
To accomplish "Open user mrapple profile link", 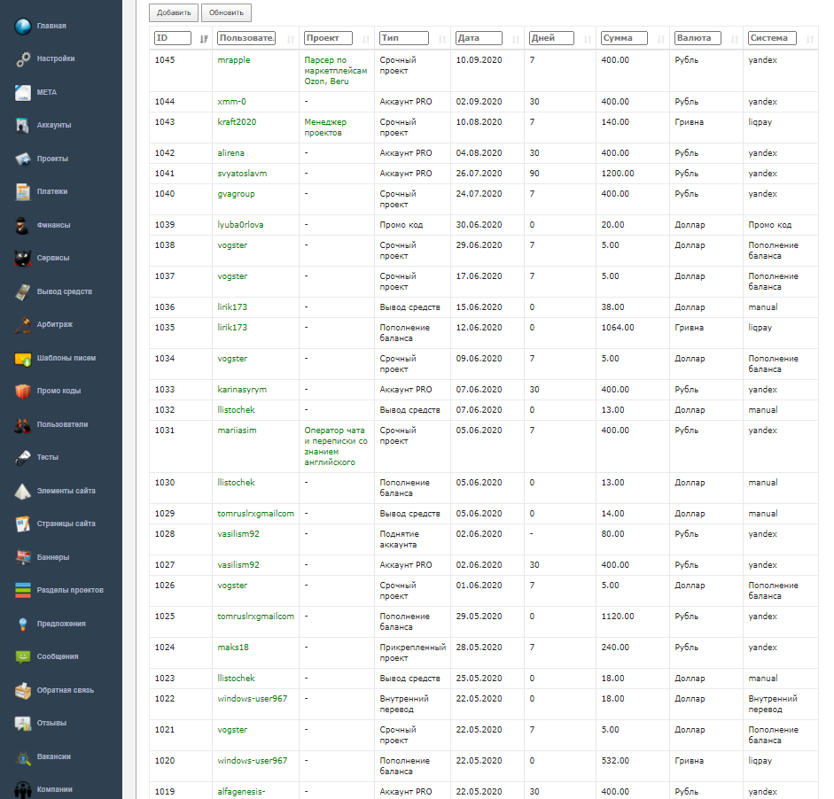I will [233, 60].
